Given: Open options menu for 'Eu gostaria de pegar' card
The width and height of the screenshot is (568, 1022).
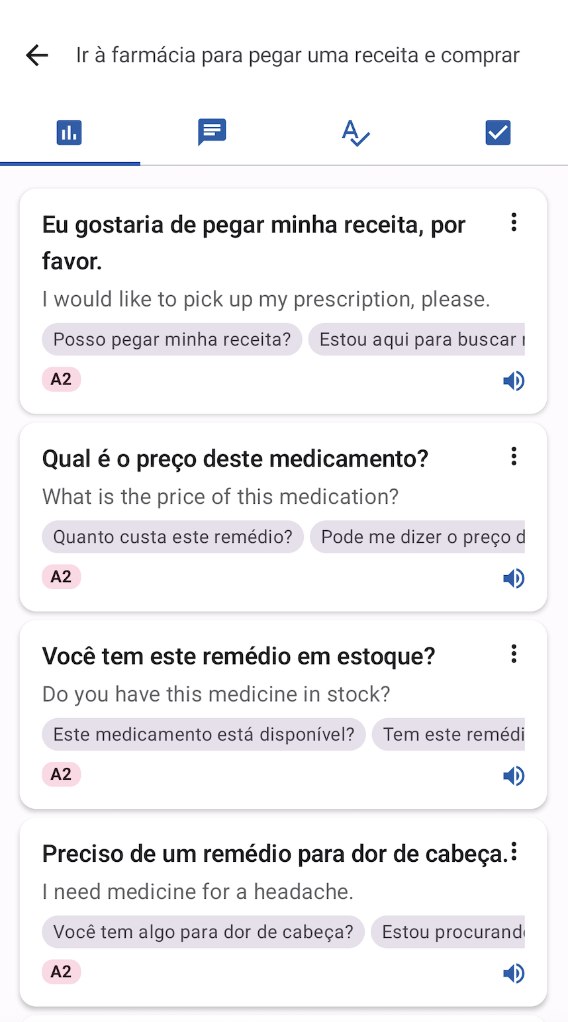Looking at the screenshot, I should 514,222.
